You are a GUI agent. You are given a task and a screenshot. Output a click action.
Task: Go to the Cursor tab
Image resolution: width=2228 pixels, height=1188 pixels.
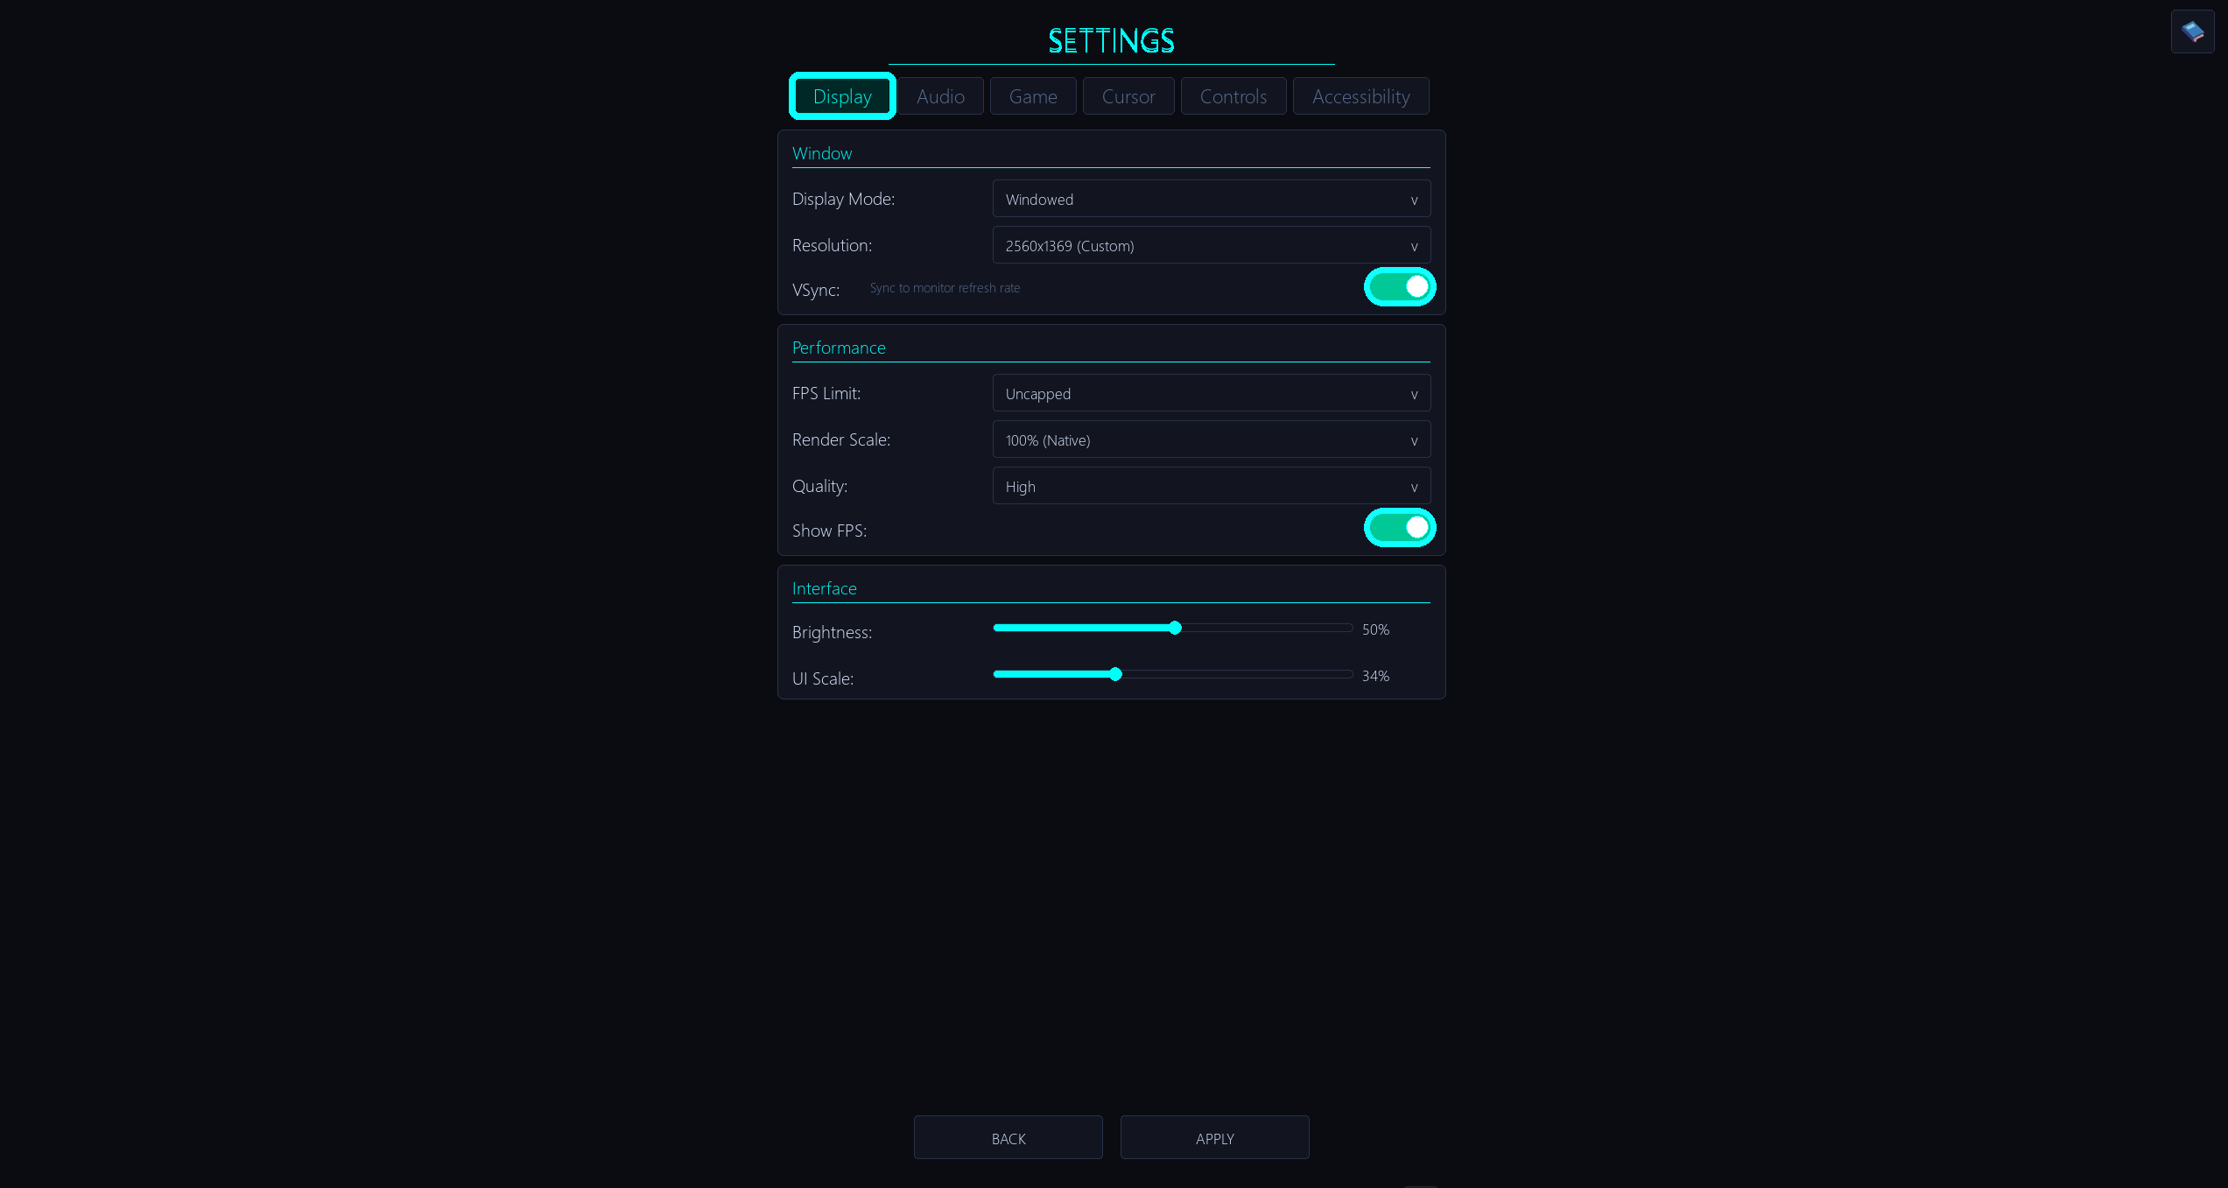click(1128, 96)
